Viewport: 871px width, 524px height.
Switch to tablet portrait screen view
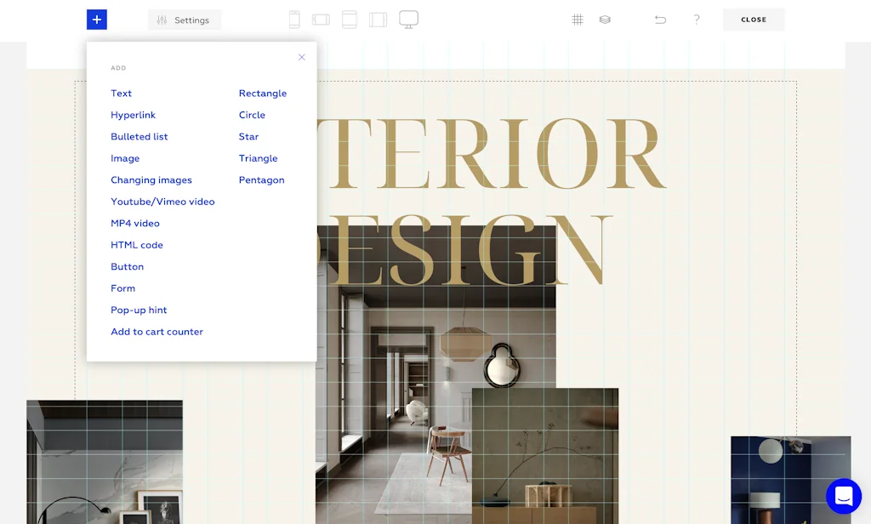tap(349, 20)
